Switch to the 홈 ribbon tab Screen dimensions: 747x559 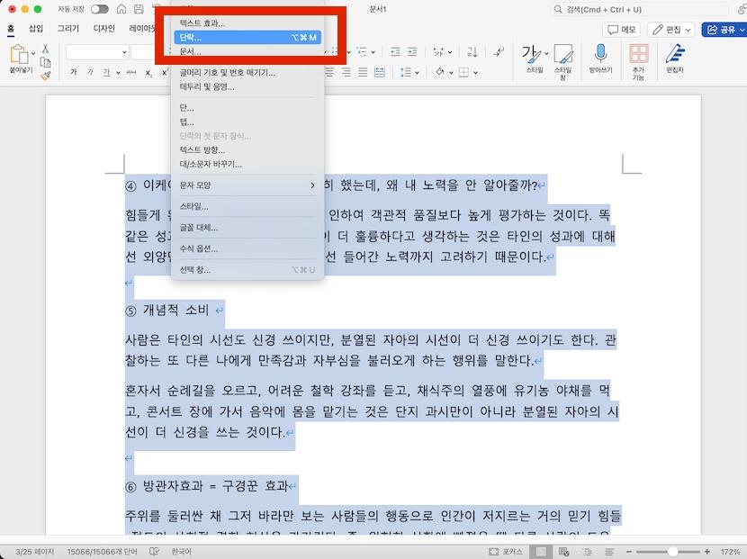[11, 29]
